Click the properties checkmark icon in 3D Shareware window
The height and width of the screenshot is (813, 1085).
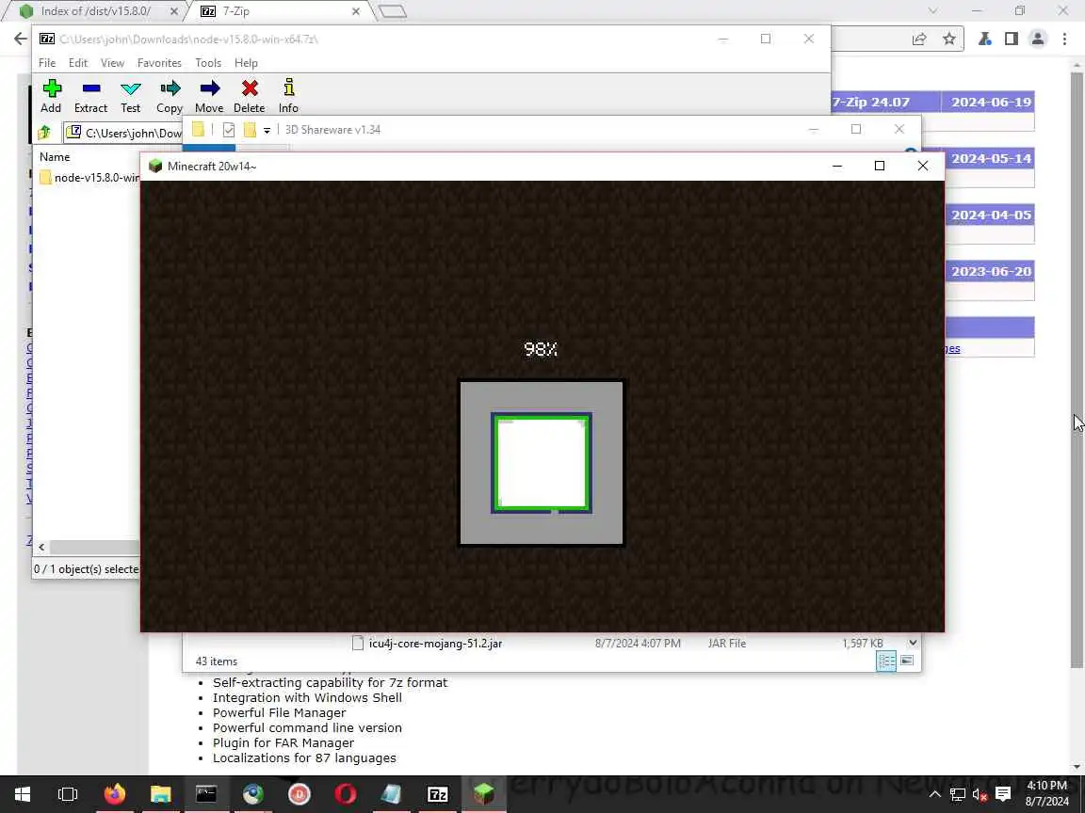tap(229, 129)
